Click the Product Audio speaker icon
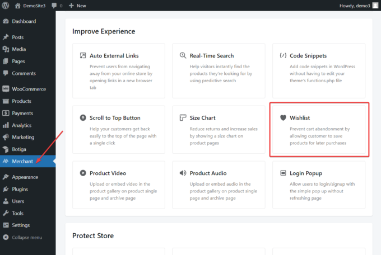 (183, 173)
